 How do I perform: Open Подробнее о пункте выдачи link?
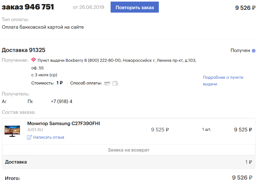[x=223, y=81]
